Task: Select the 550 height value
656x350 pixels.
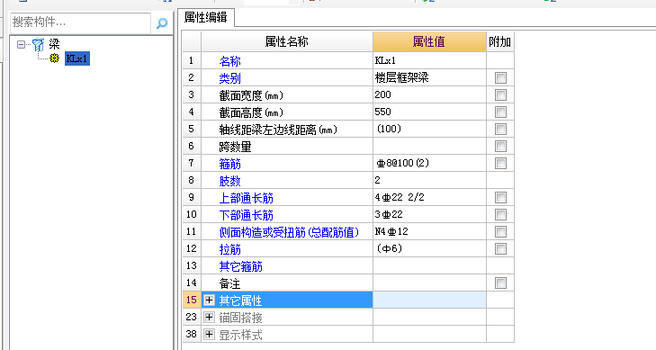Action: [429, 112]
